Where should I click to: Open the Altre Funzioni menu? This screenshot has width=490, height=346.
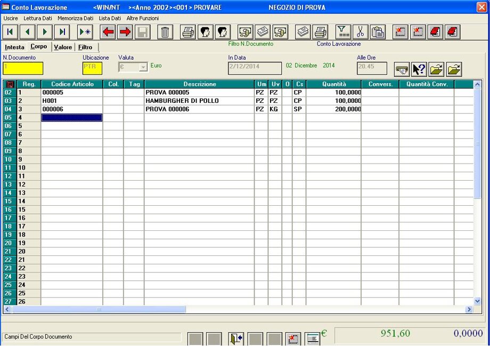pos(143,18)
